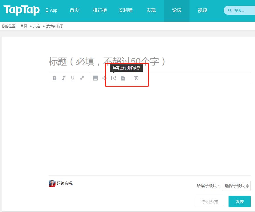
Task: Toggle underline text formatting
Action: coord(73,78)
